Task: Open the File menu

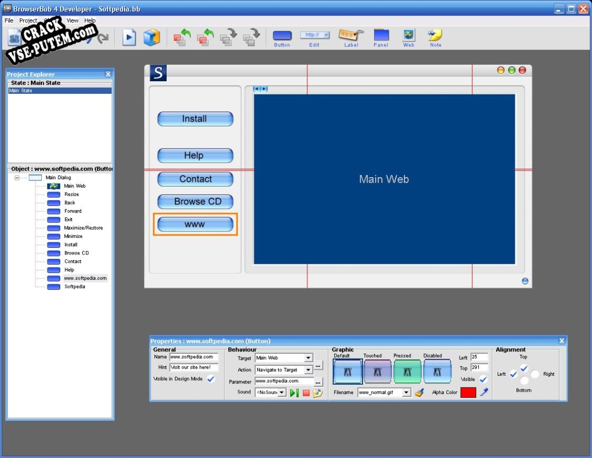Action: point(9,20)
